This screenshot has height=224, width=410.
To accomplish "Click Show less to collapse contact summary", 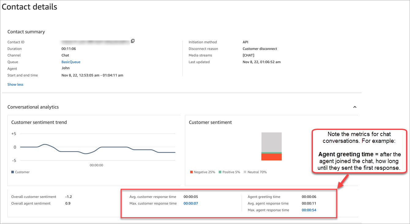I will pyautogui.click(x=15, y=84).
